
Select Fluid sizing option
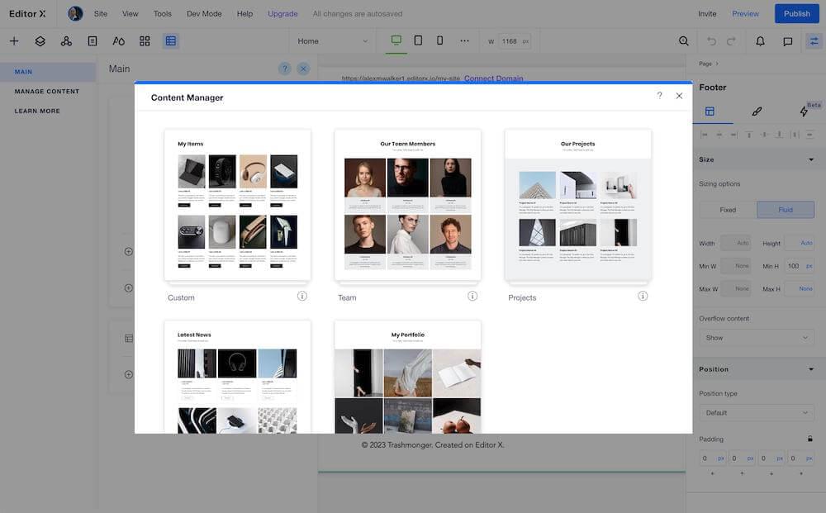[785, 210]
